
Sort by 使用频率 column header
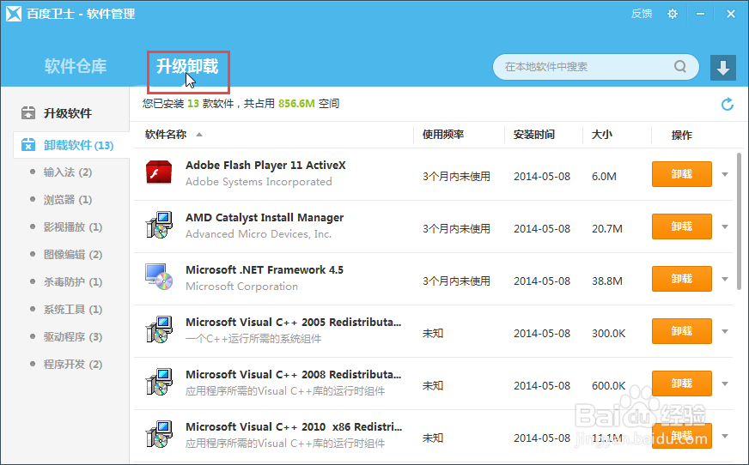443,135
